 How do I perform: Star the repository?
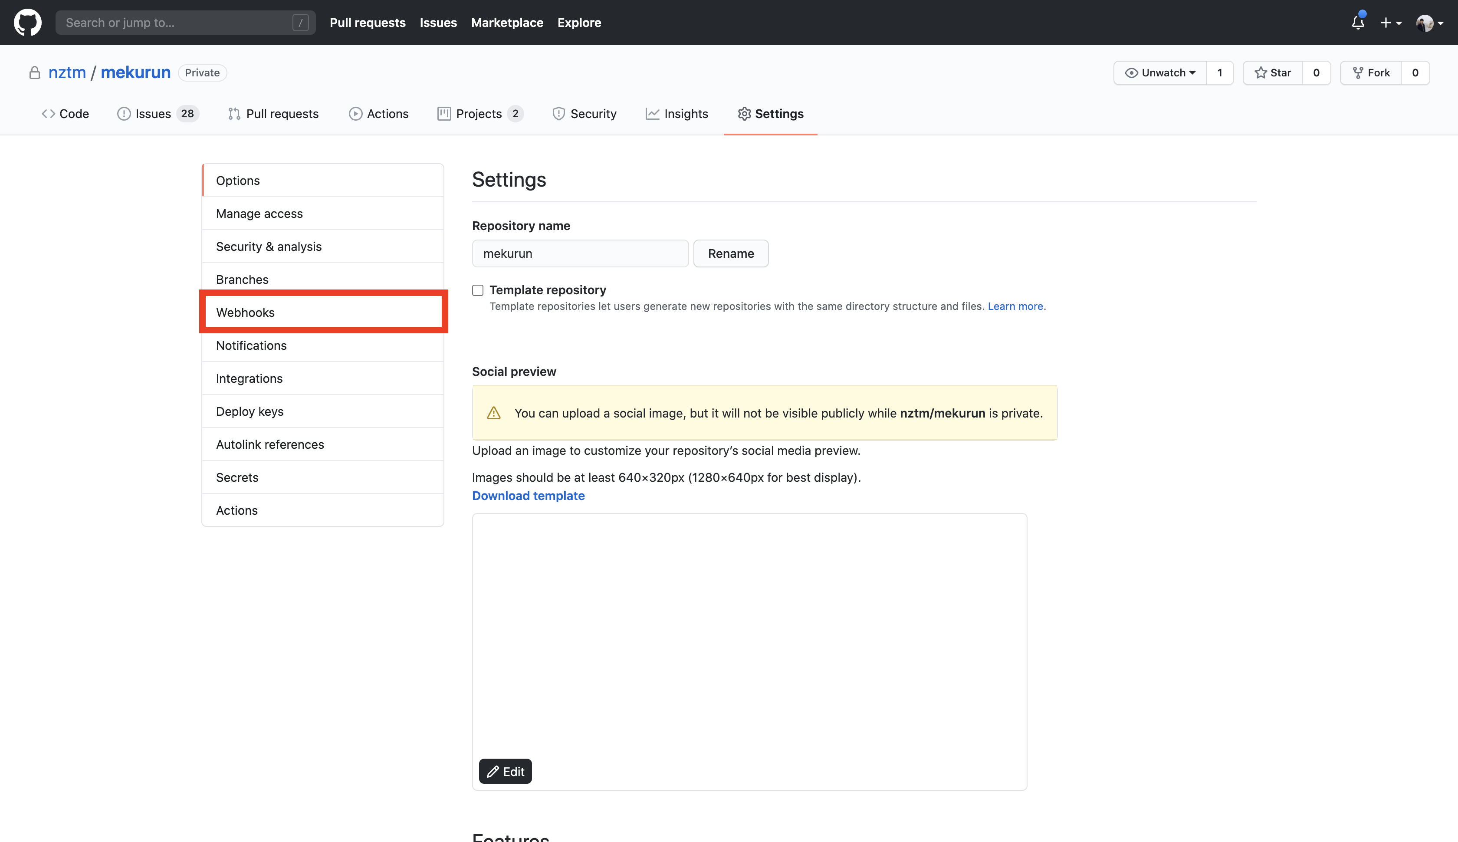coord(1272,73)
